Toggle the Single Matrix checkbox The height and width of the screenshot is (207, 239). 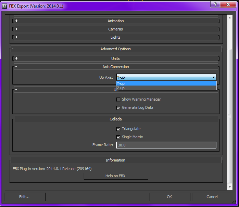pos(118,137)
